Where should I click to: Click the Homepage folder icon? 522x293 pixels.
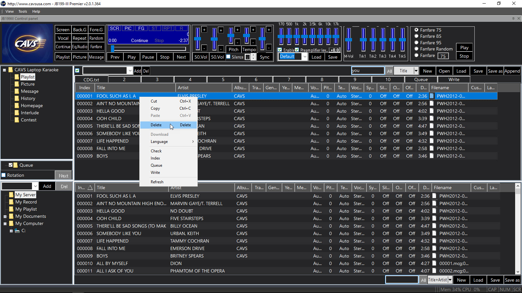(17, 105)
